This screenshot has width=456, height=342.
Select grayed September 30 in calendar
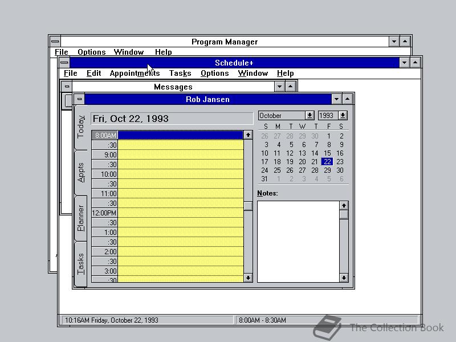pos(315,136)
